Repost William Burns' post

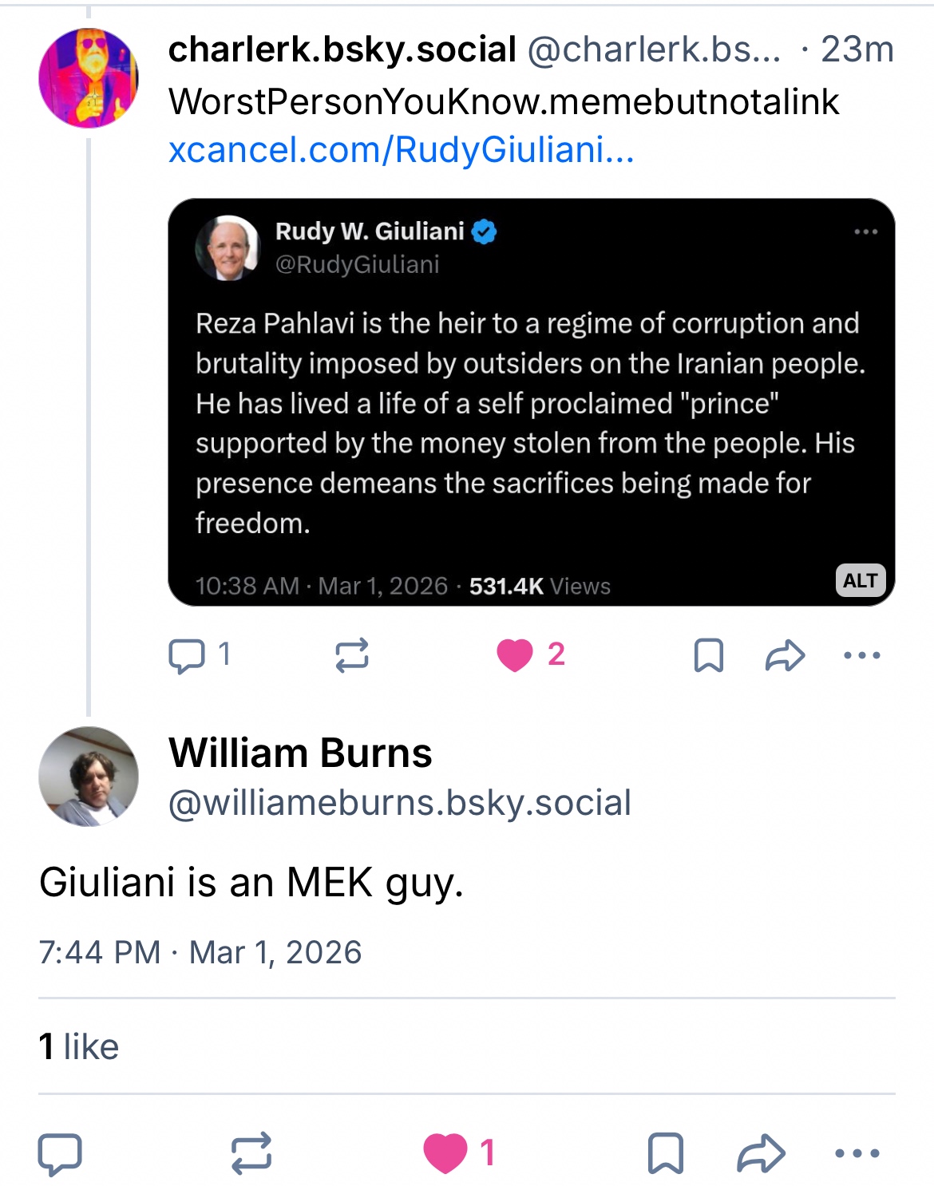251,1153
